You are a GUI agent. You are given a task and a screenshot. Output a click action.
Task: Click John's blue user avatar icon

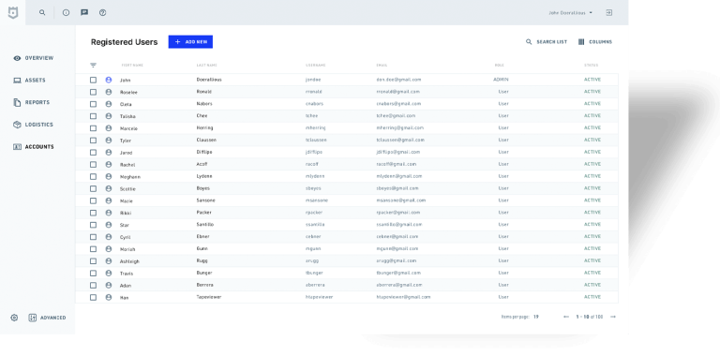[109, 80]
